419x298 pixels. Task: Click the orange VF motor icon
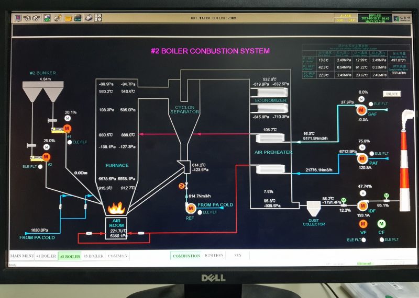(362, 224)
